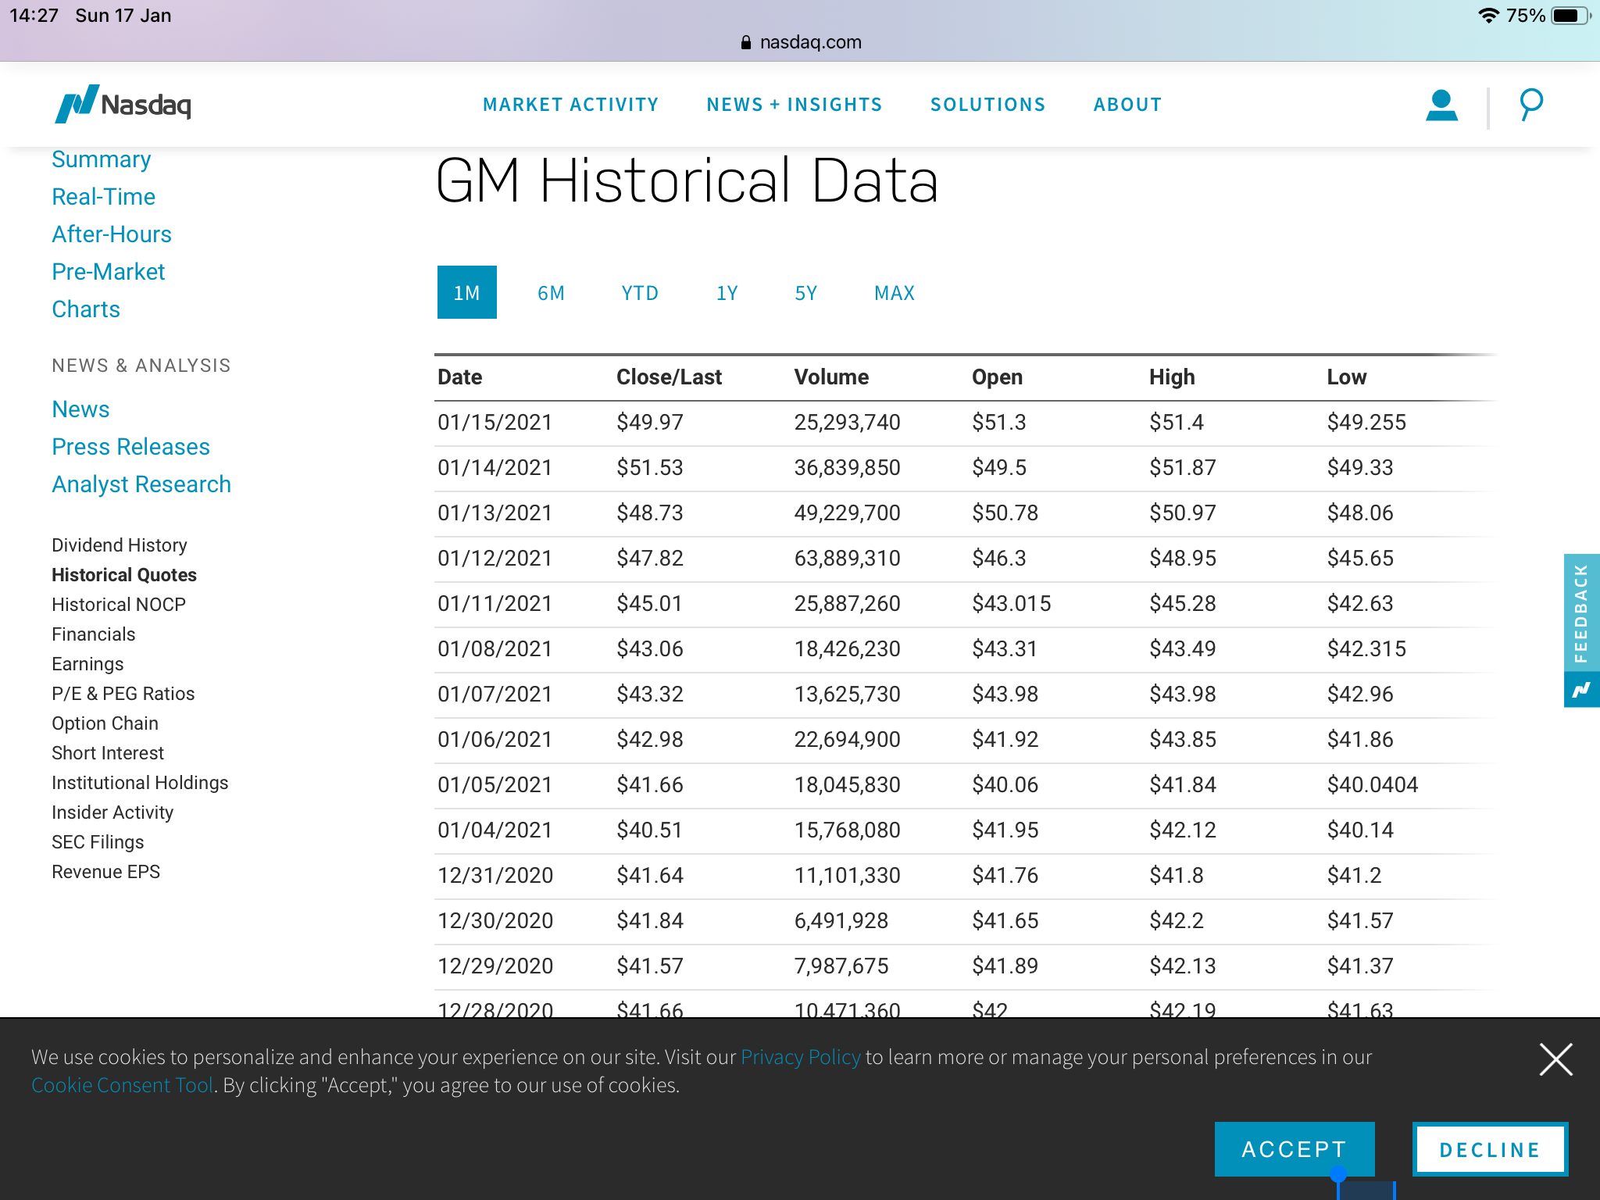The height and width of the screenshot is (1200, 1600).
Task: Open Historical NOCP
Action: click(x=119, y=605)
